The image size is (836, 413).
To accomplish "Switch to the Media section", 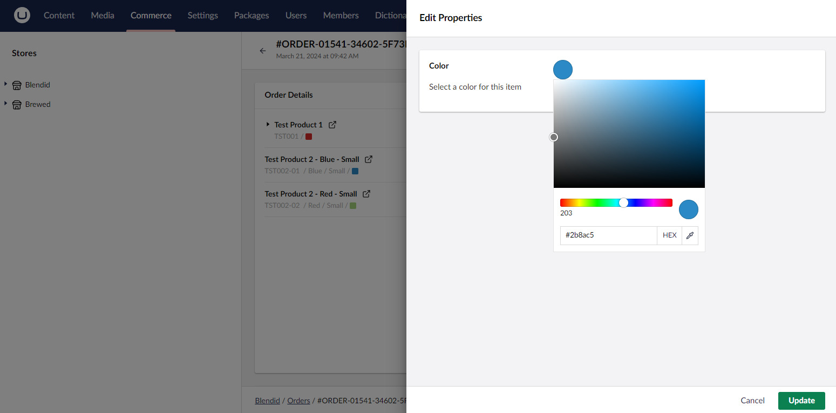I will click(102, 16).
